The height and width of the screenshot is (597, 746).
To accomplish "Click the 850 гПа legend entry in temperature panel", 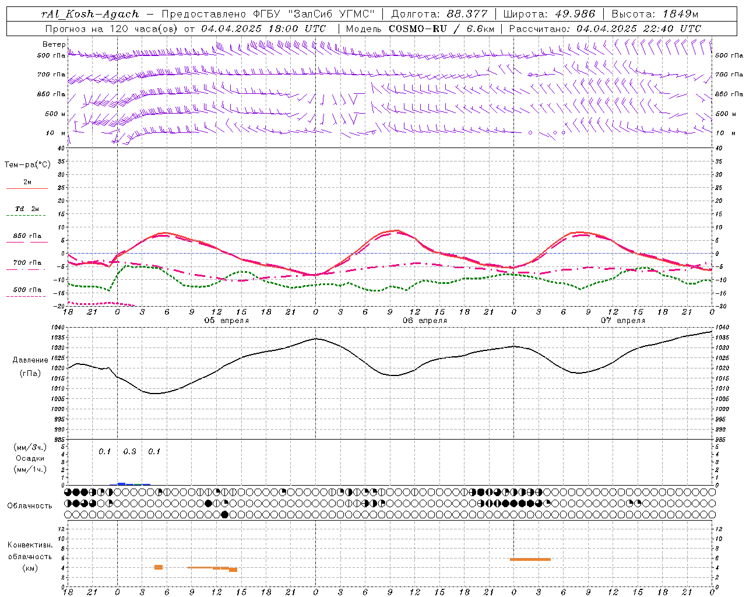I will click(x=27, y=238).
